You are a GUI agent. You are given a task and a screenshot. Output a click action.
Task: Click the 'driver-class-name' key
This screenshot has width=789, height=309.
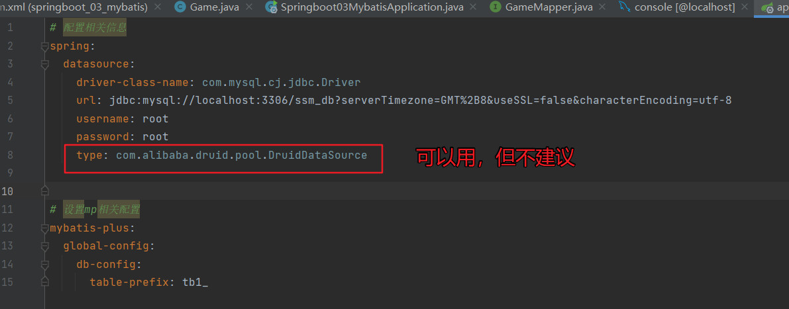tap(132, 83)
